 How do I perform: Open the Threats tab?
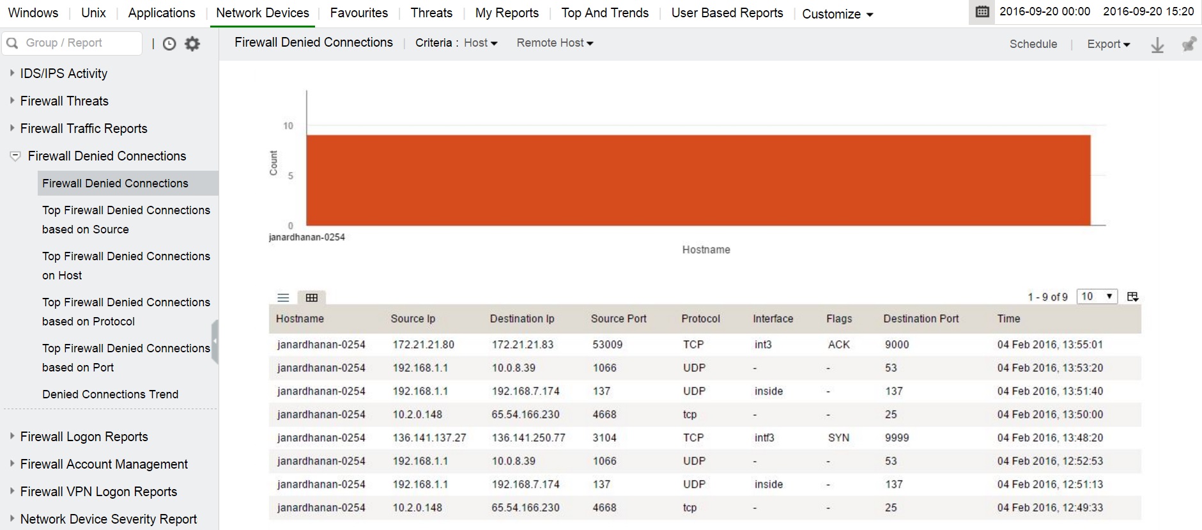(x=431, y=13)
